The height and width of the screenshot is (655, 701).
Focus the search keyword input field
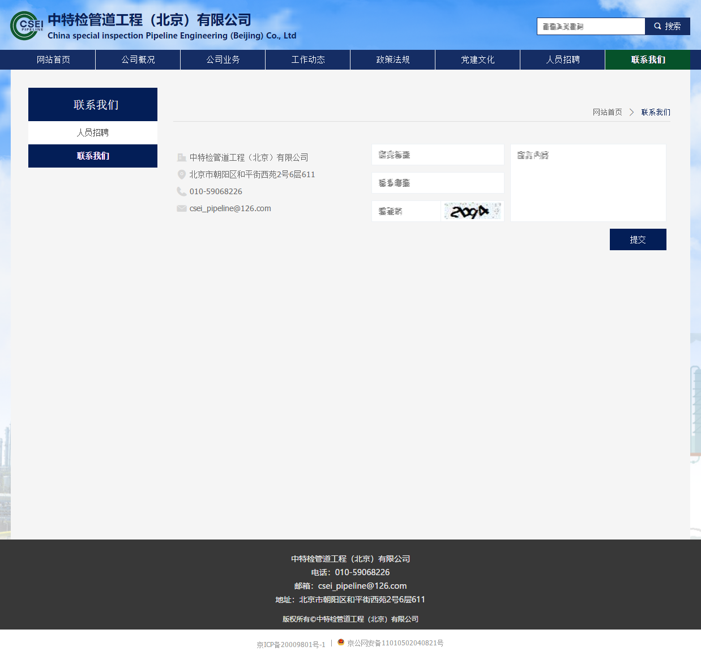[591, 27]
